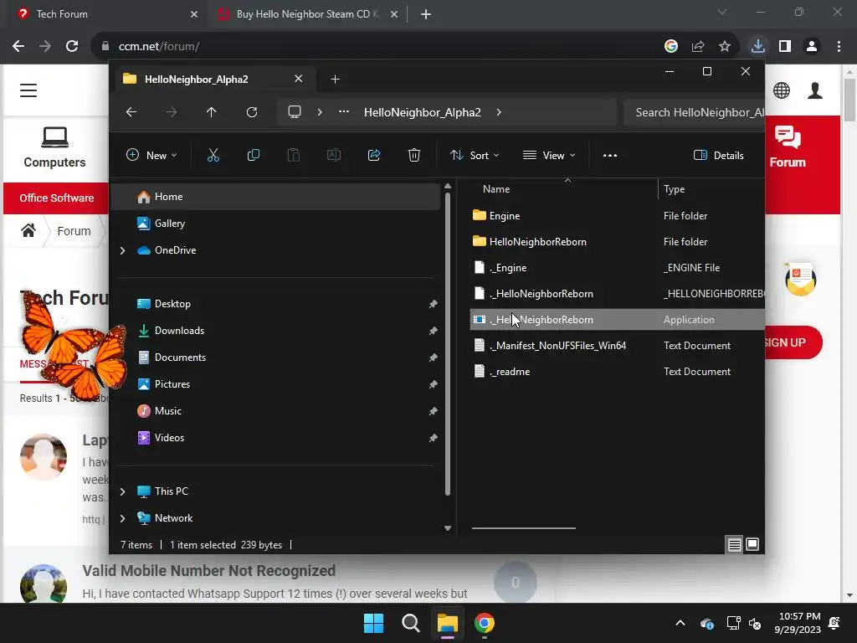Open Chrome tab search dropdown arrow
857x643 pixels.
[722, 12]
